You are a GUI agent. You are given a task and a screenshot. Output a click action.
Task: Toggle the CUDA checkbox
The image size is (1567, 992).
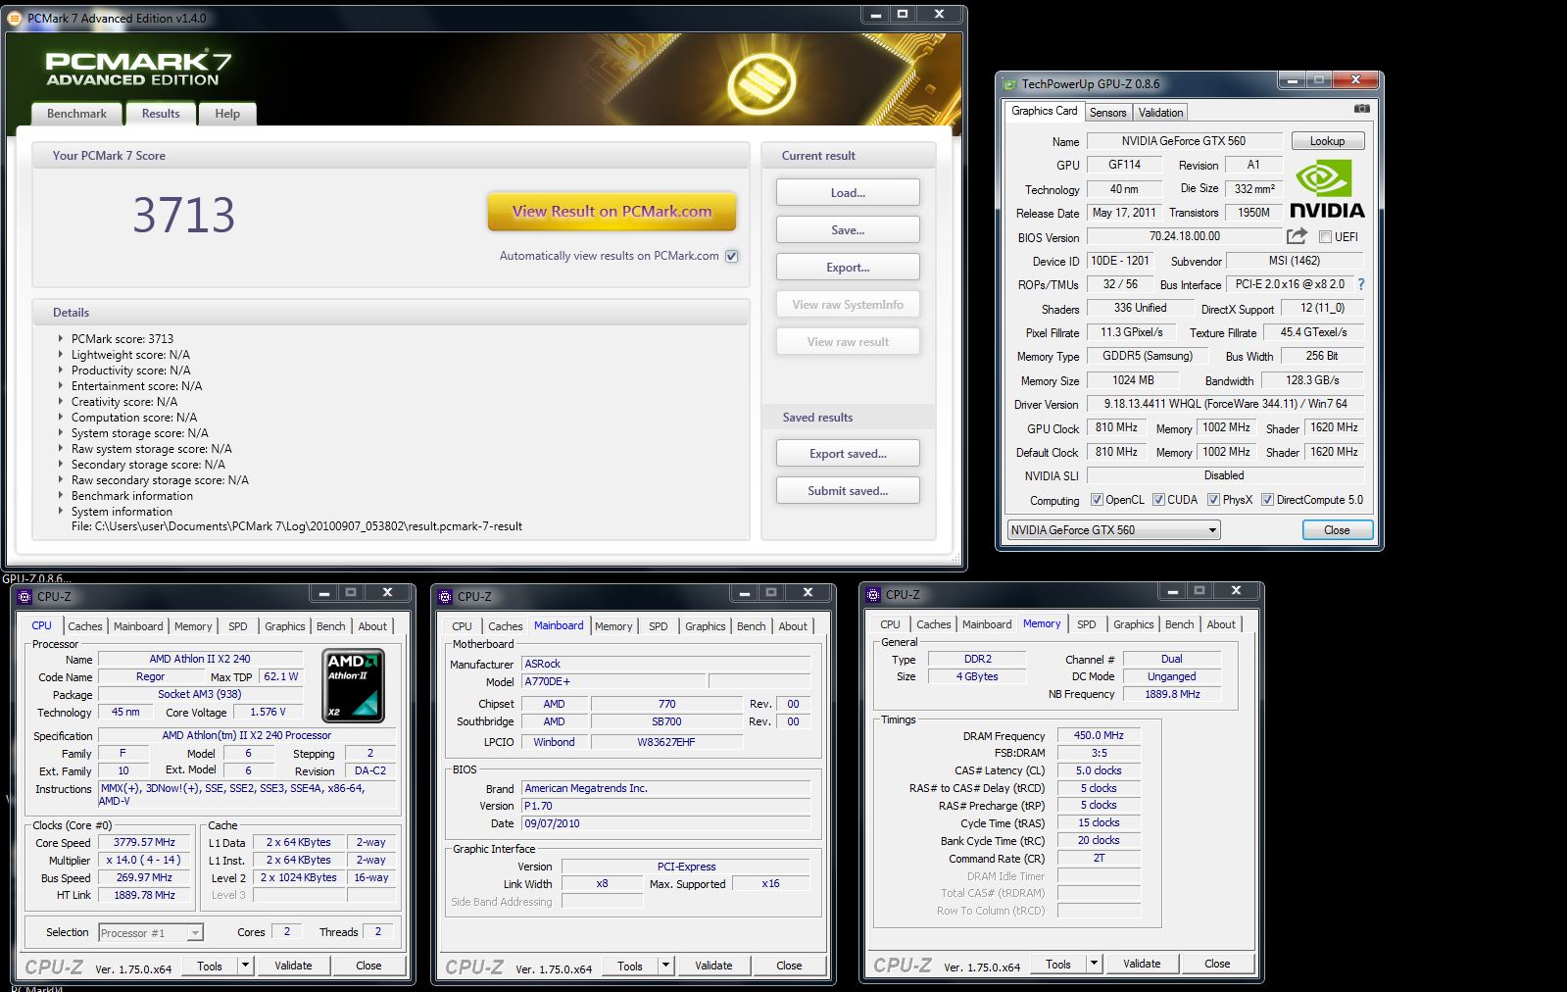(x=1158, y=500)
